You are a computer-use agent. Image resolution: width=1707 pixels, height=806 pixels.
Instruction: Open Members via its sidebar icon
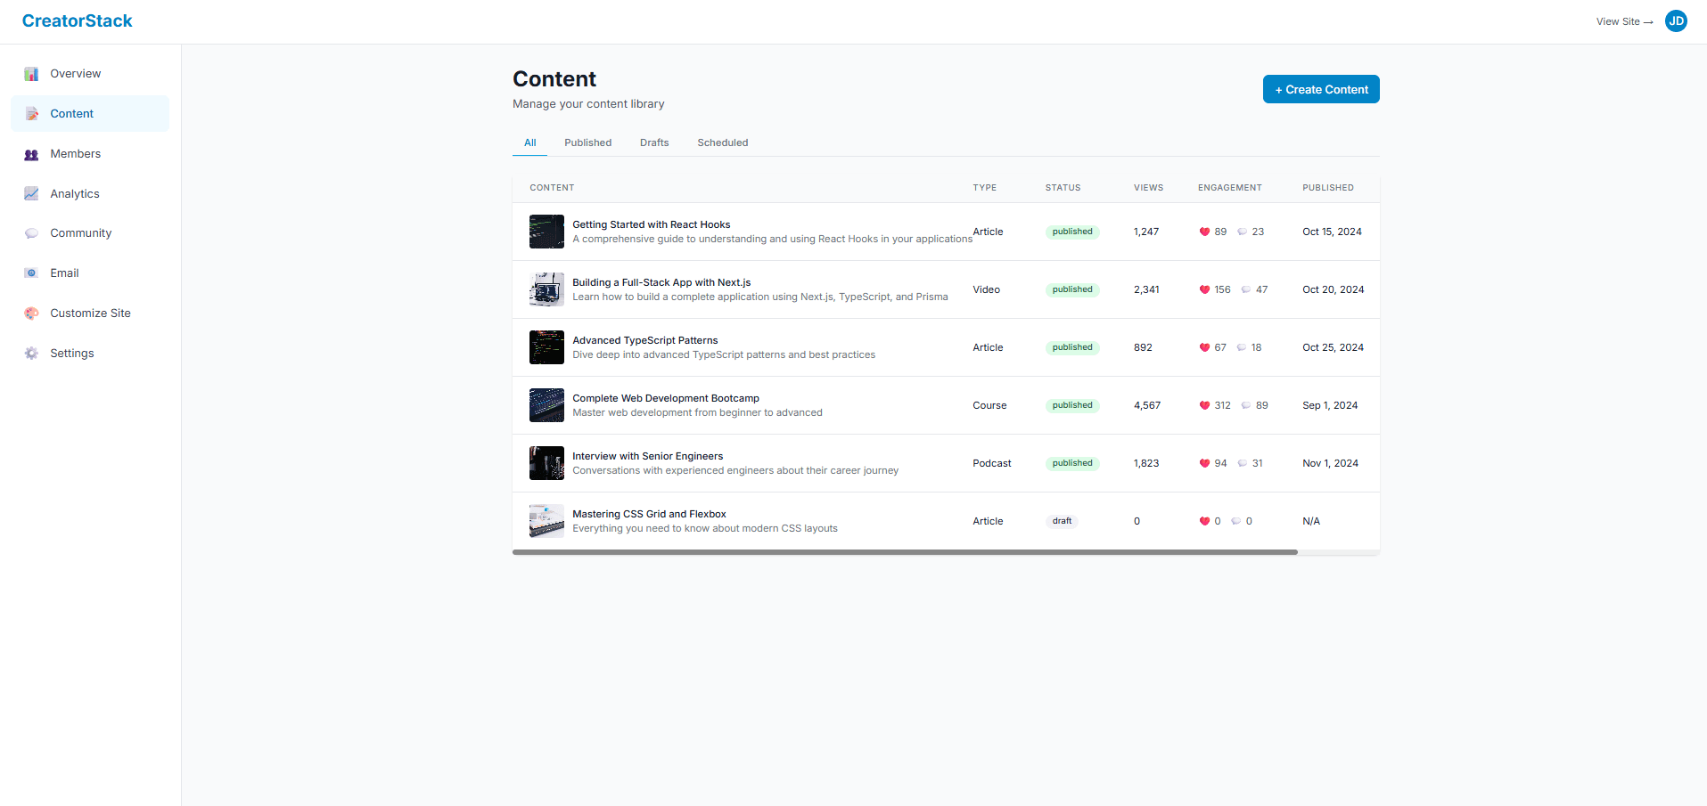[31, 153]
